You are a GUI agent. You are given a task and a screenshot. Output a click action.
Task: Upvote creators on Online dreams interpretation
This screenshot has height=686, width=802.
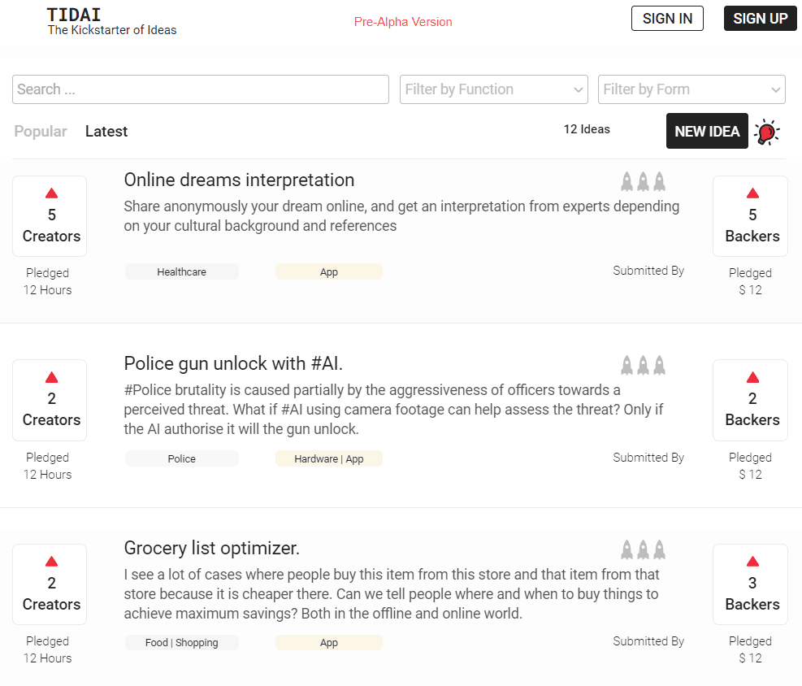[52, 193]
